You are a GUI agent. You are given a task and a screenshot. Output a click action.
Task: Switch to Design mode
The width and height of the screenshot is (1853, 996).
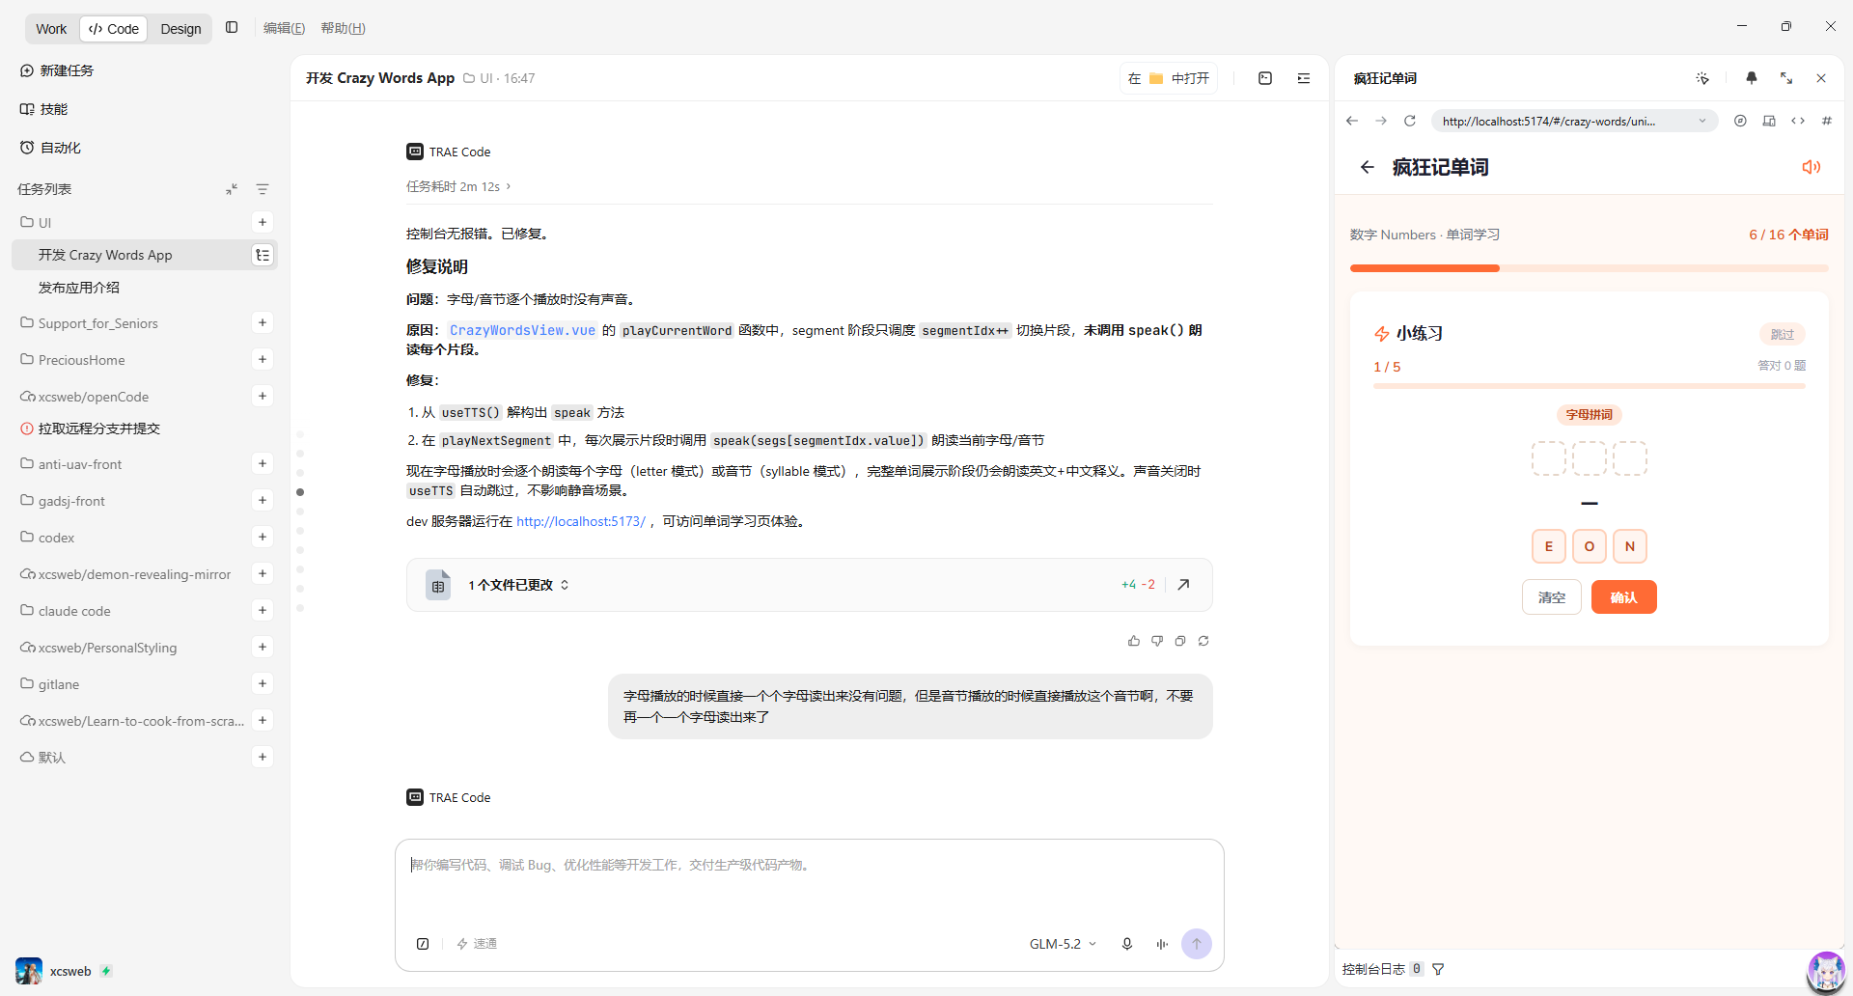(x=180, y=29)
